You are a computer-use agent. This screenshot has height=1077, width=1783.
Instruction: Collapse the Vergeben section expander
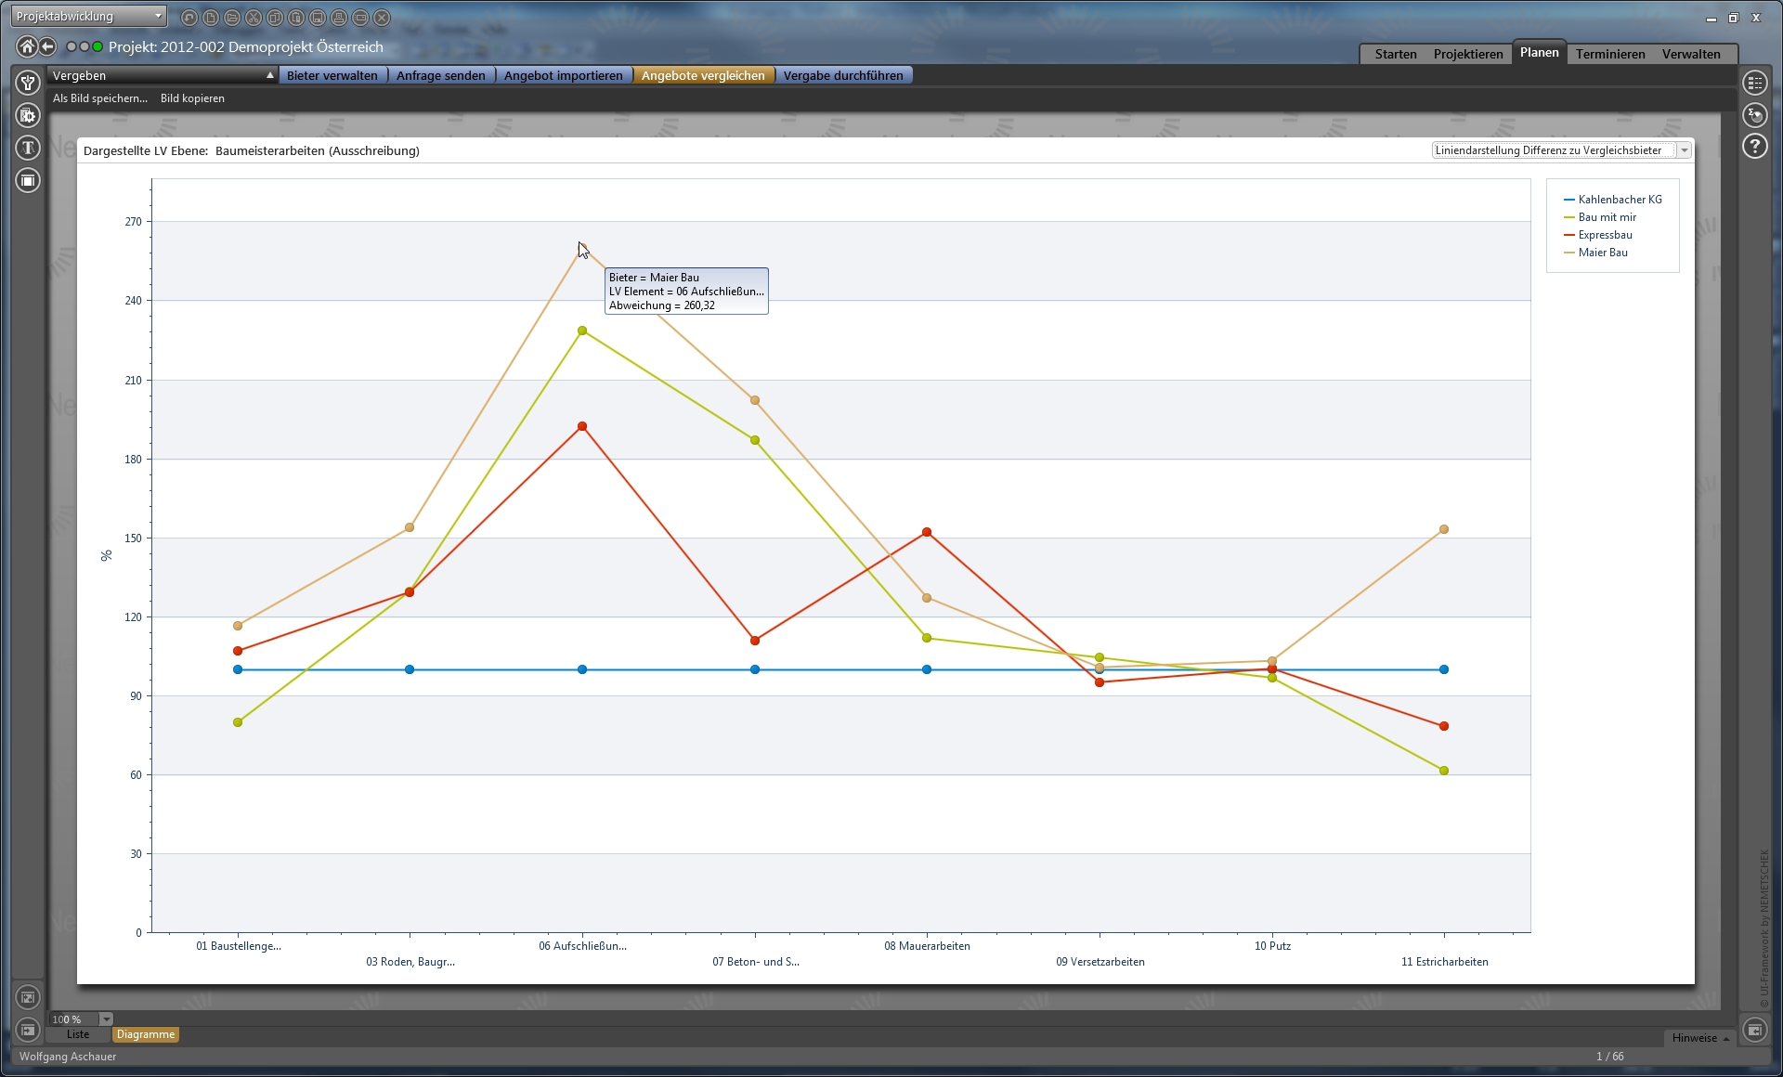pos(270,75)
